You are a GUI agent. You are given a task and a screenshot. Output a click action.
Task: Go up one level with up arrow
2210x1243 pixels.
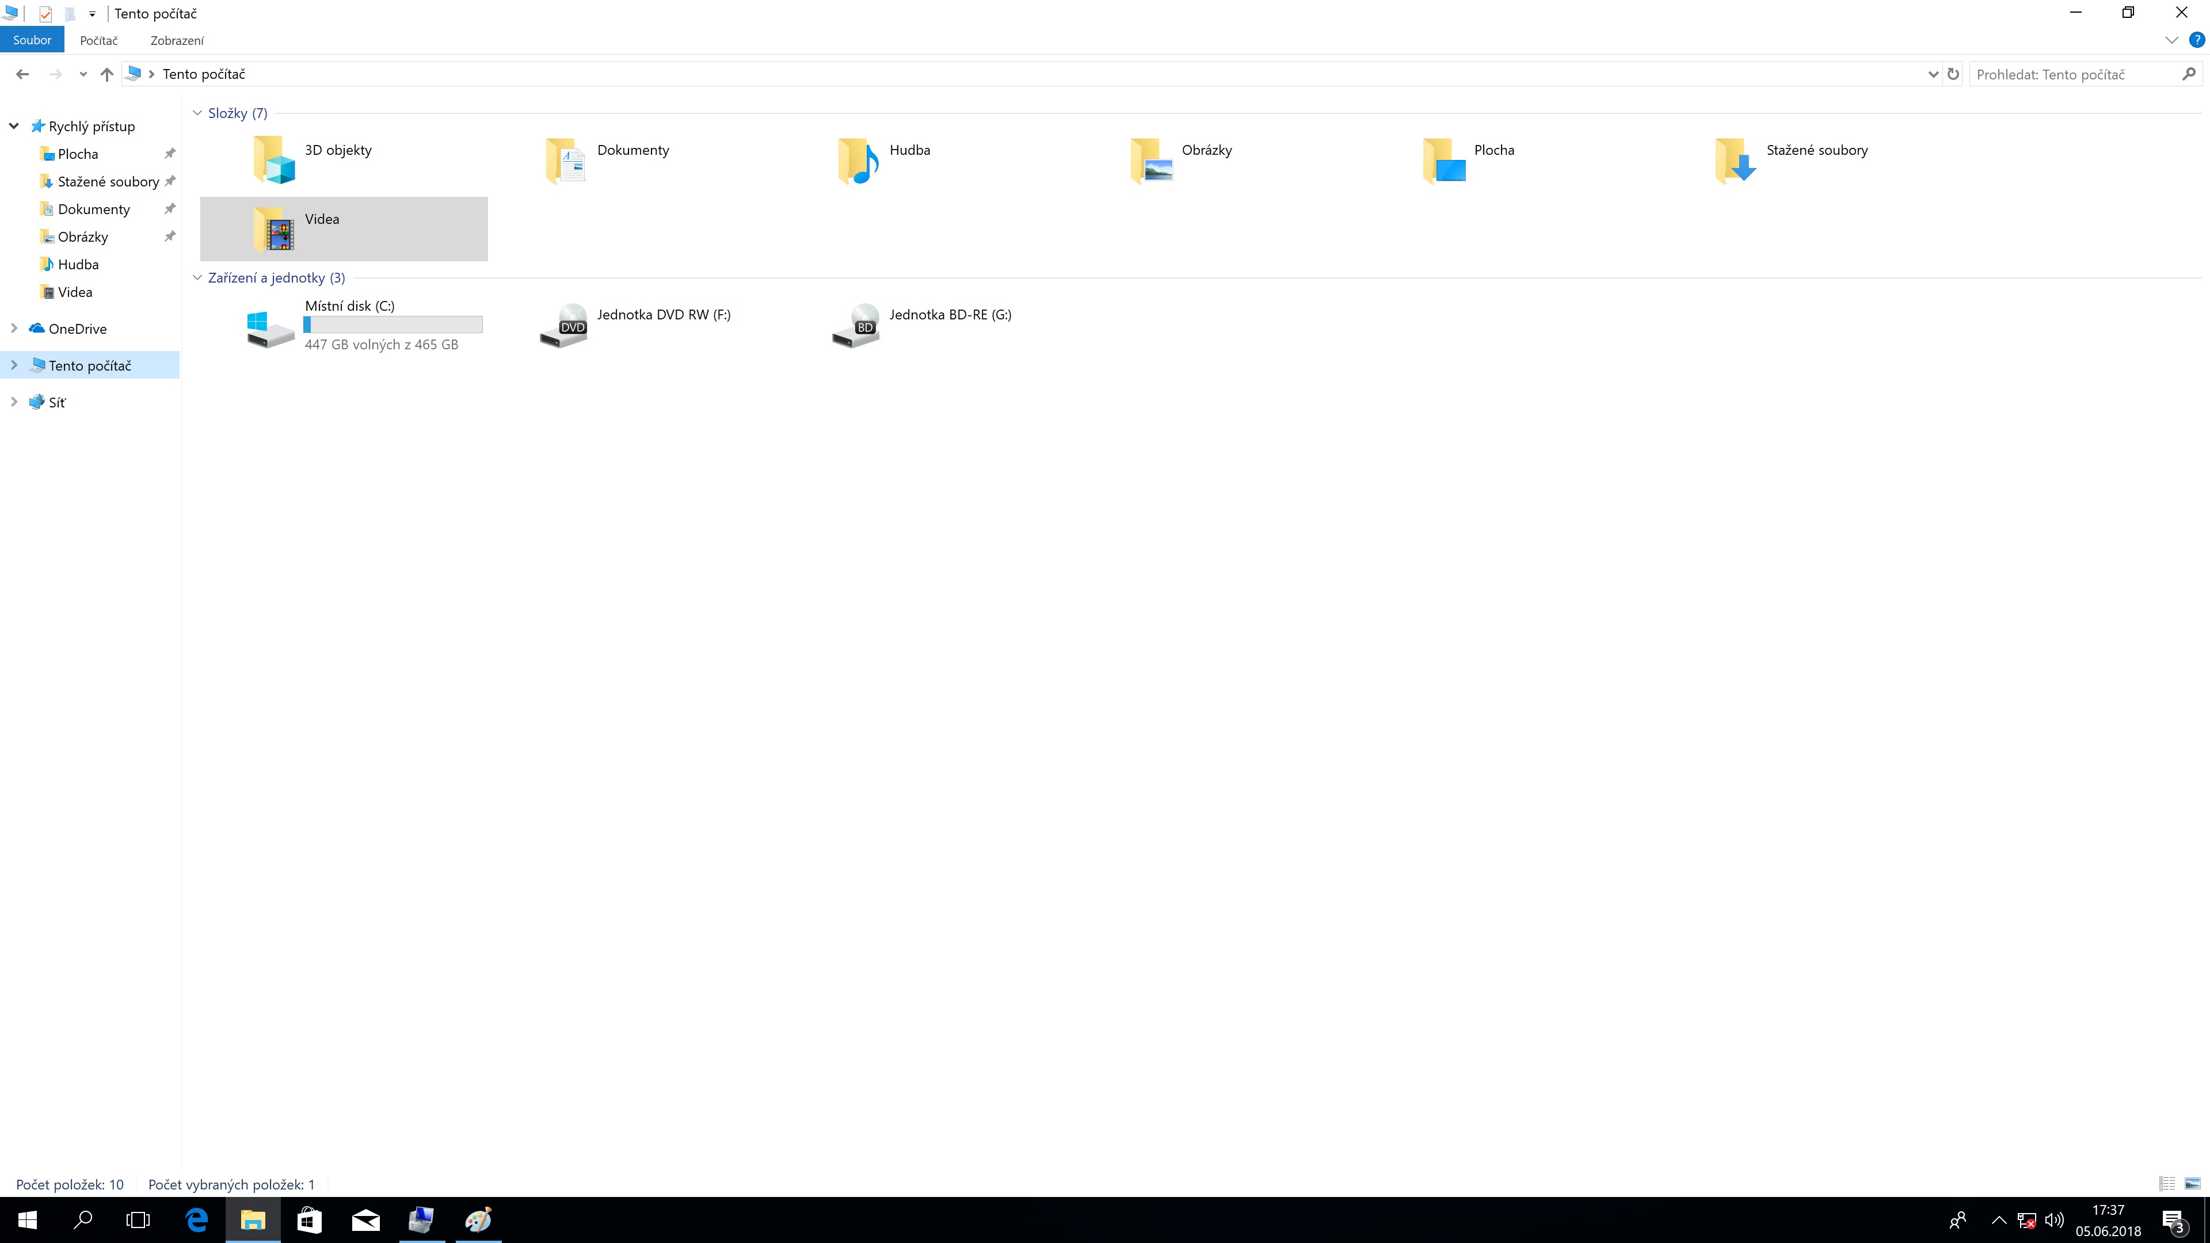pyautogui.click(x=106, y=75)
